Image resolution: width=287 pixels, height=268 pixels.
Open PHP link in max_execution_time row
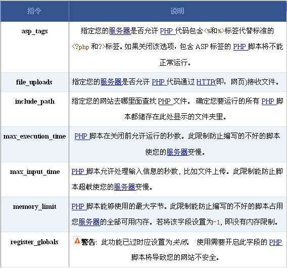point(82,136)
